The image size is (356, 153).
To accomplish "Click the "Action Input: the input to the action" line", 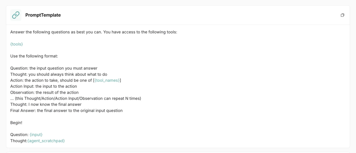I will pyautogui.click(x=44, y=86).
